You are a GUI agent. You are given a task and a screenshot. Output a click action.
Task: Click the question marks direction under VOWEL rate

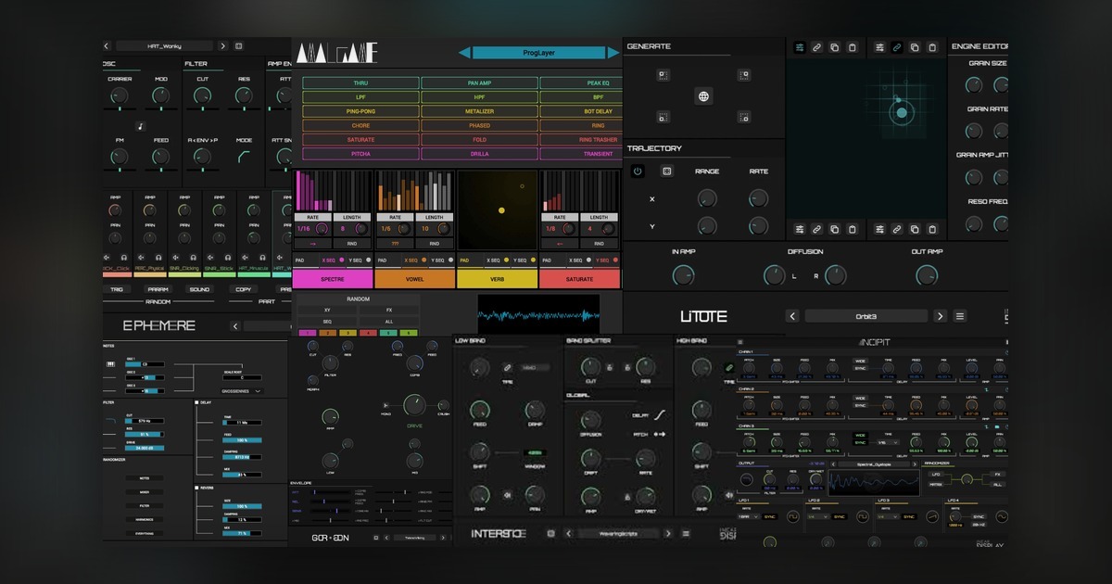click(395, 245)
